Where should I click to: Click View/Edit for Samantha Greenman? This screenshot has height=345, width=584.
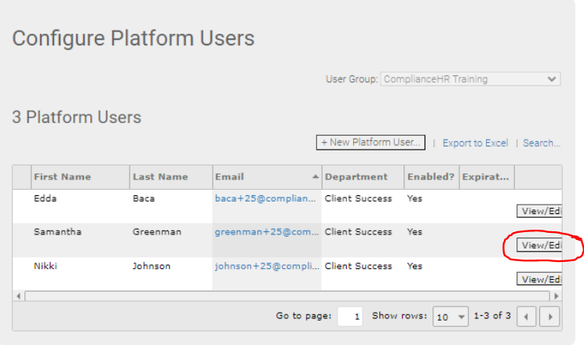pos(539,245)
